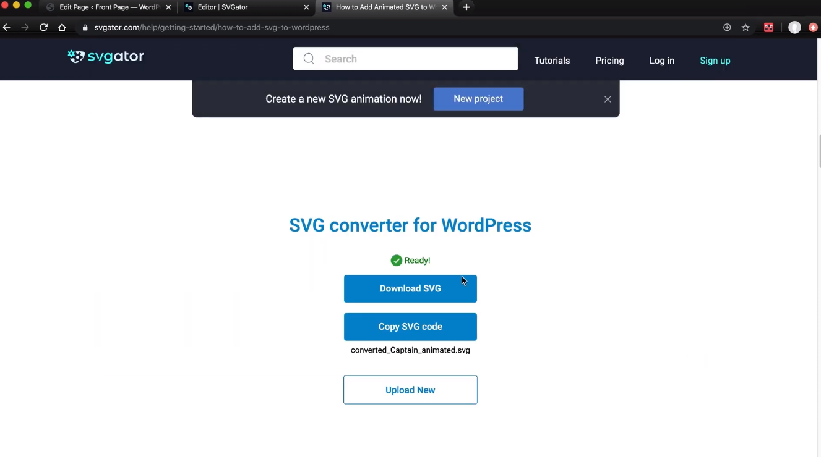
Task: Close the Edit Page WordPress tab
Action: coord(168,7)
